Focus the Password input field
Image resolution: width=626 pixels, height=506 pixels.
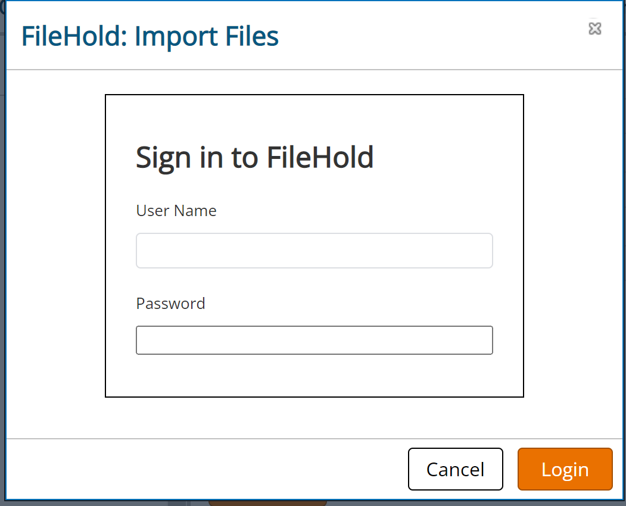coord(314,340)
